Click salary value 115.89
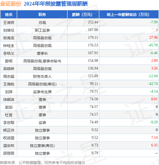Screen dimensions: 159x165 (93, 76)
